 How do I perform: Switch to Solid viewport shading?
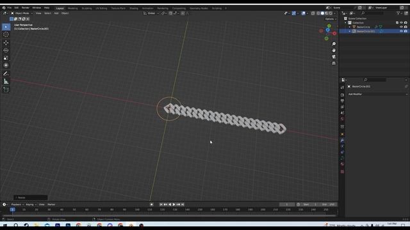[322, 13]
